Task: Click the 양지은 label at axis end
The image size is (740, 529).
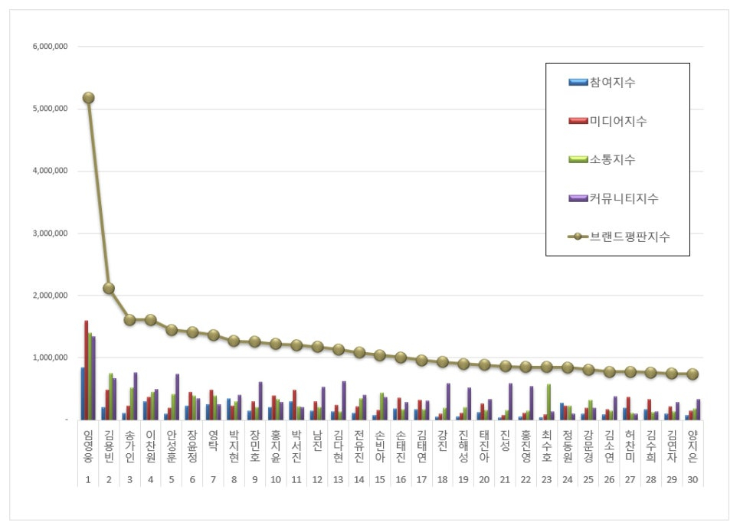Action: (x=693, y=446)
